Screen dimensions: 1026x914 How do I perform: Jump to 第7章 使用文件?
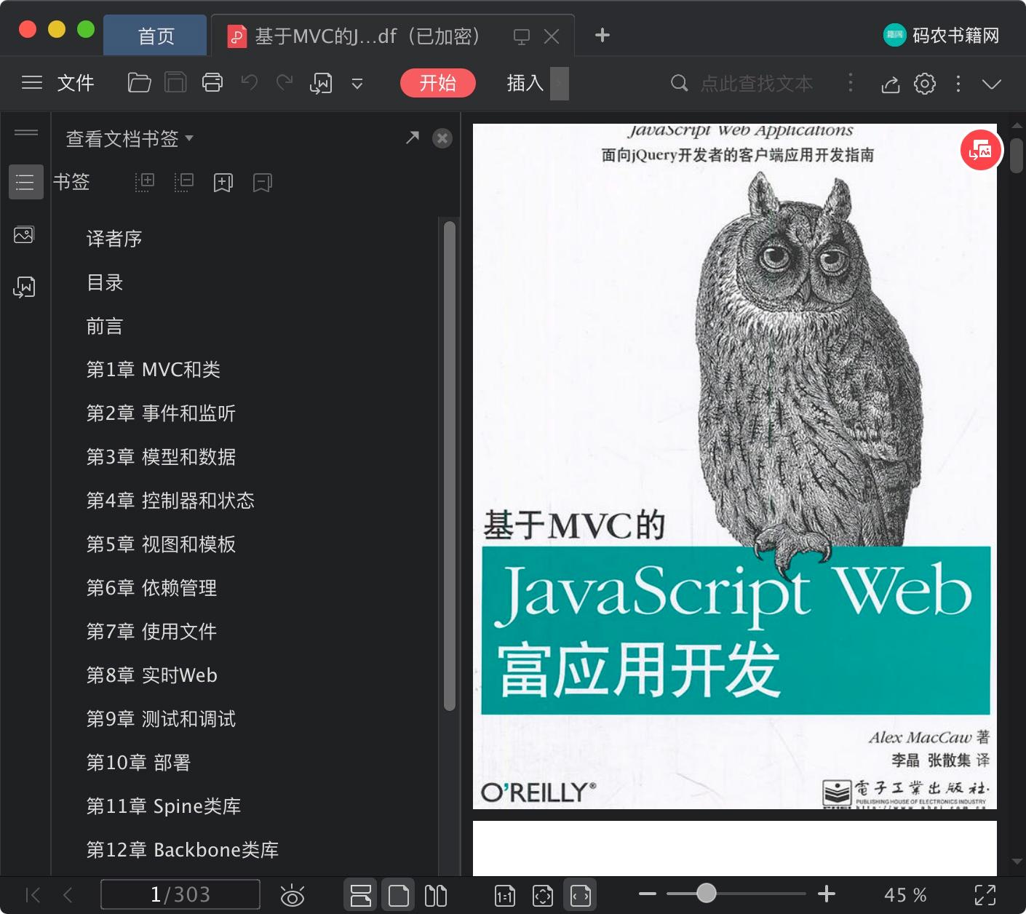click(x=151, y=632)
